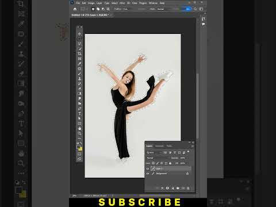
Task: Toggle lock position in Layers panel
Action: tap(162, 163)
